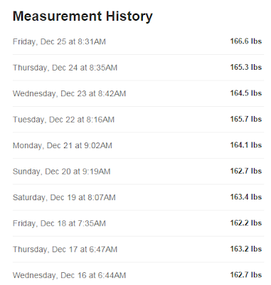Click the 163.2 lbs weight value
The width and height of the screenshot is (271, 285).
pyautogui.click(x=246, y=249)
